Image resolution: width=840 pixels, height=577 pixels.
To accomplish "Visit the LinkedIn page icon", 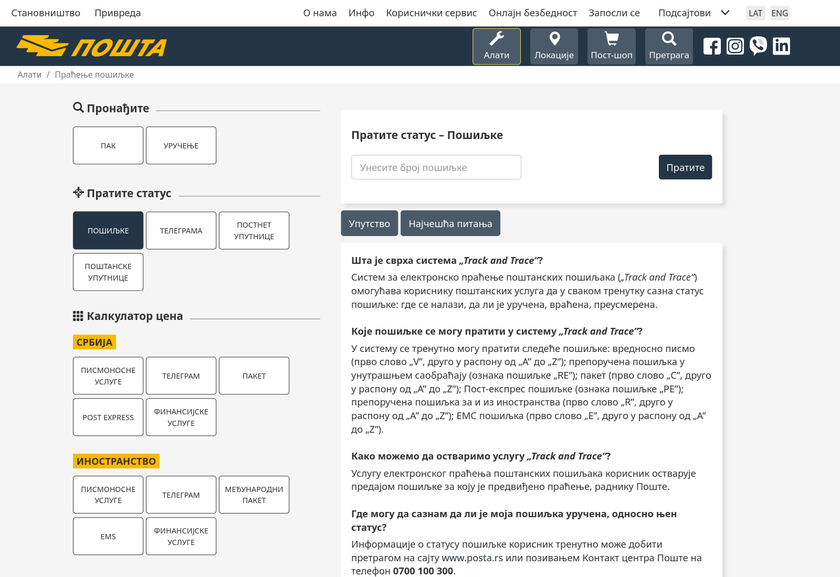I will 781,46.
